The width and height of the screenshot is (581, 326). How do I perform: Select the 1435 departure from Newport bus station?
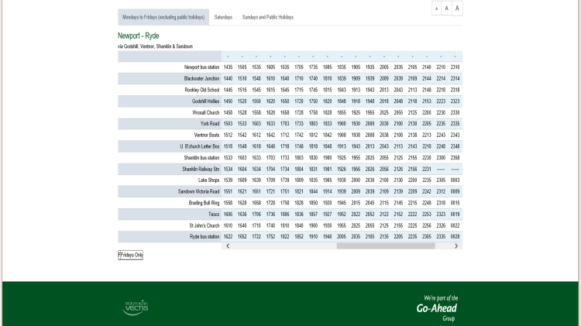[x=228, y=67]
